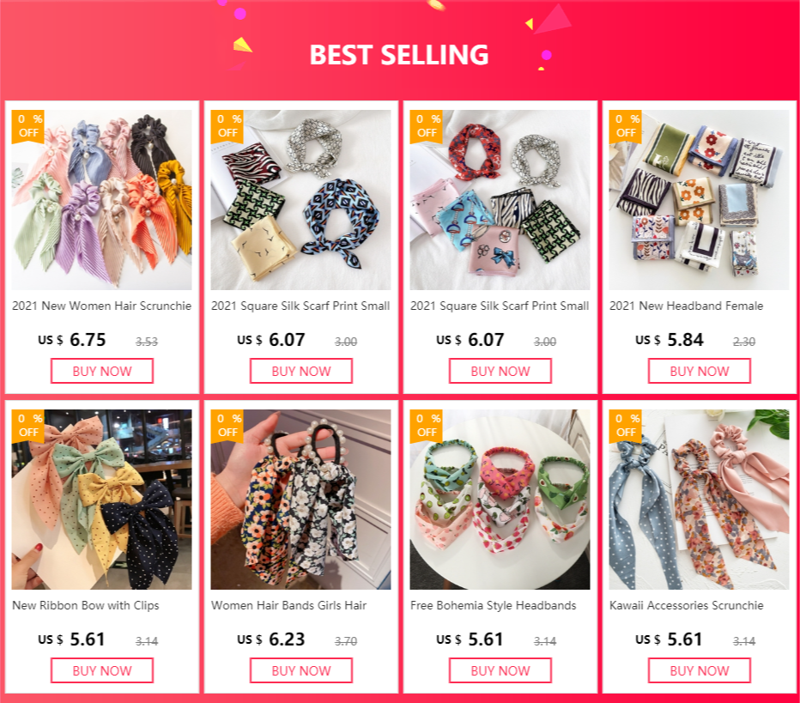Click BUY NOW for Kawaii Accessories Scrunchie
The width and height of the screenshot is (800, 703).
pyautogui.click(x=700, y=670)
